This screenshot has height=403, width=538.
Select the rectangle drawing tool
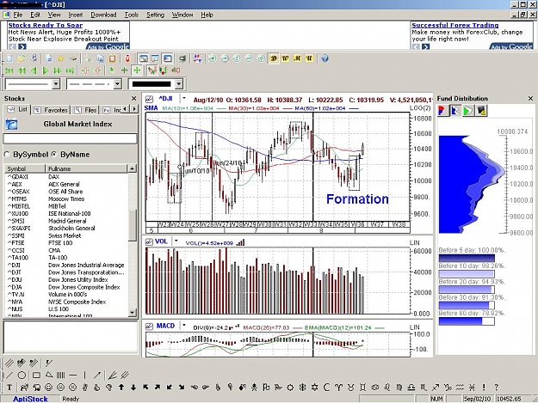(x=36, y=376)
